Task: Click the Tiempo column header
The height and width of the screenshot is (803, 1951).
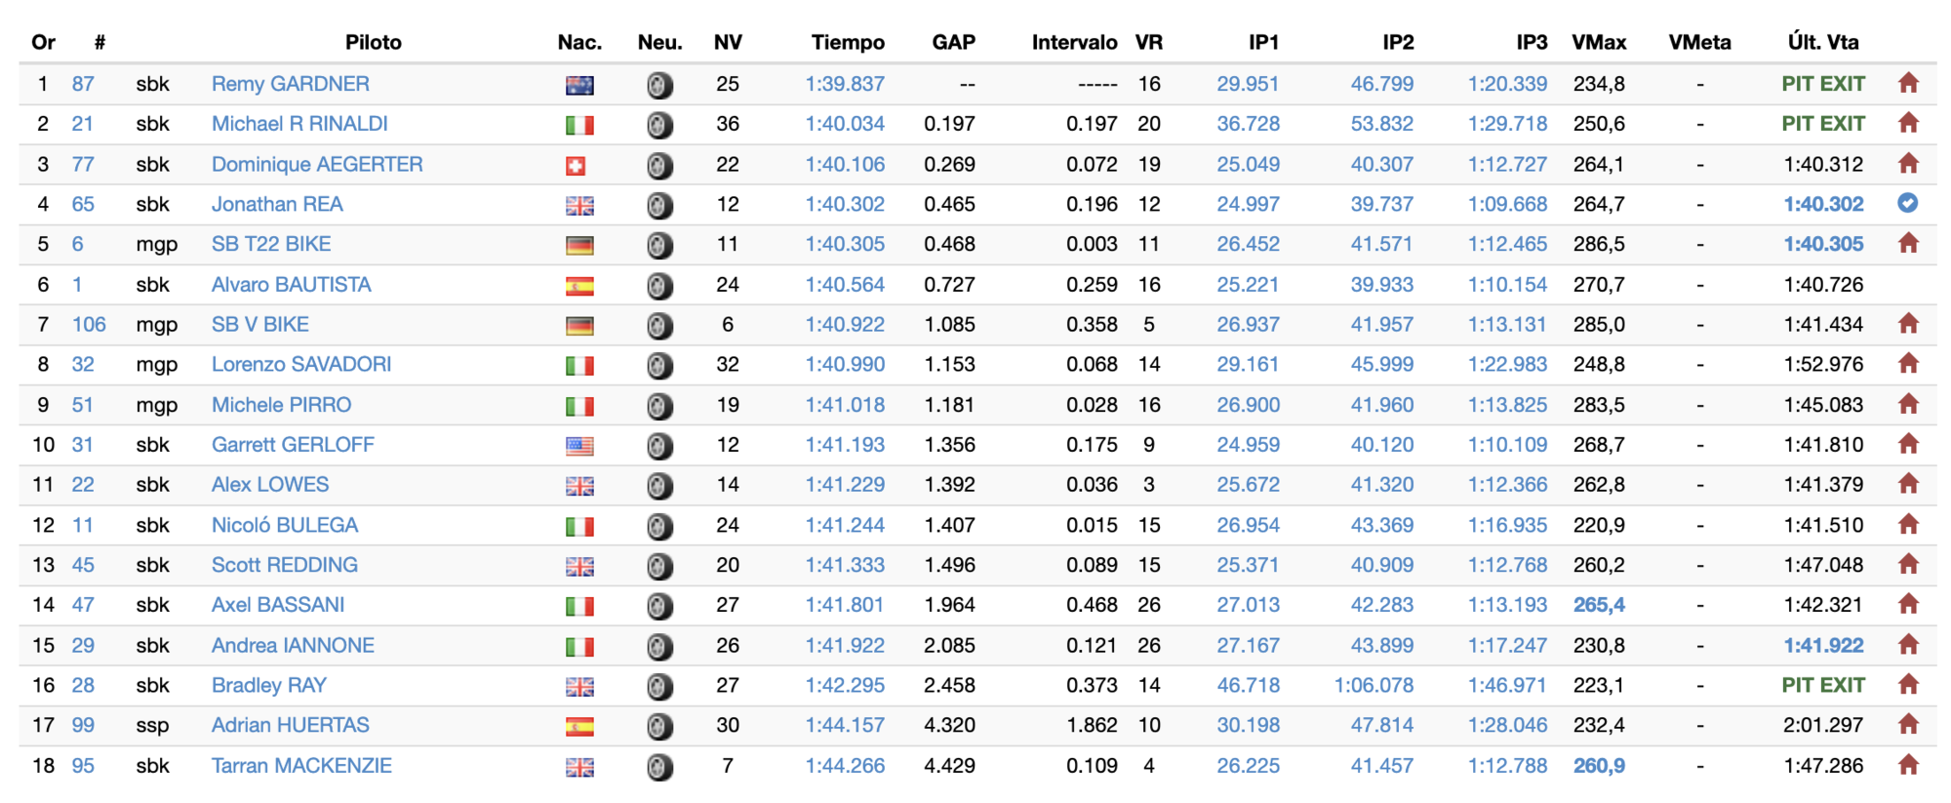Action: (x=848, y=42)
